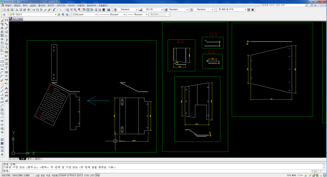
Task: Toggle OTRACK object snap tracking
Action: point(72,175)
